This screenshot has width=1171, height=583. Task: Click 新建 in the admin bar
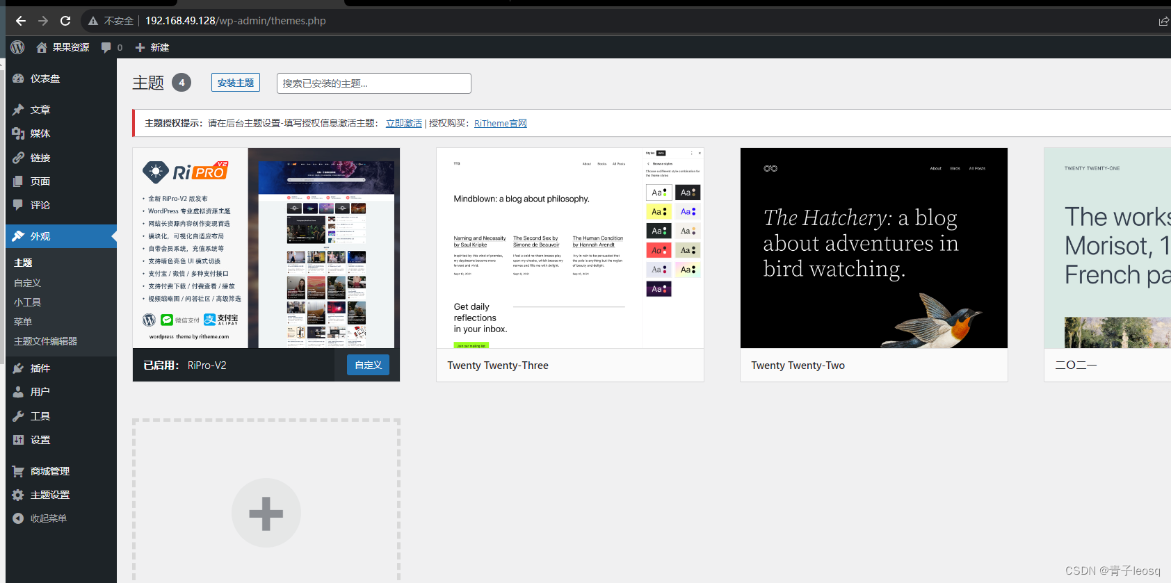pos(160,47)
